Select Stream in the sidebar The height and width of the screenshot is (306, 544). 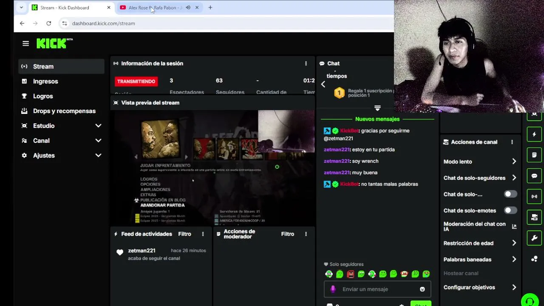(61, 66)
